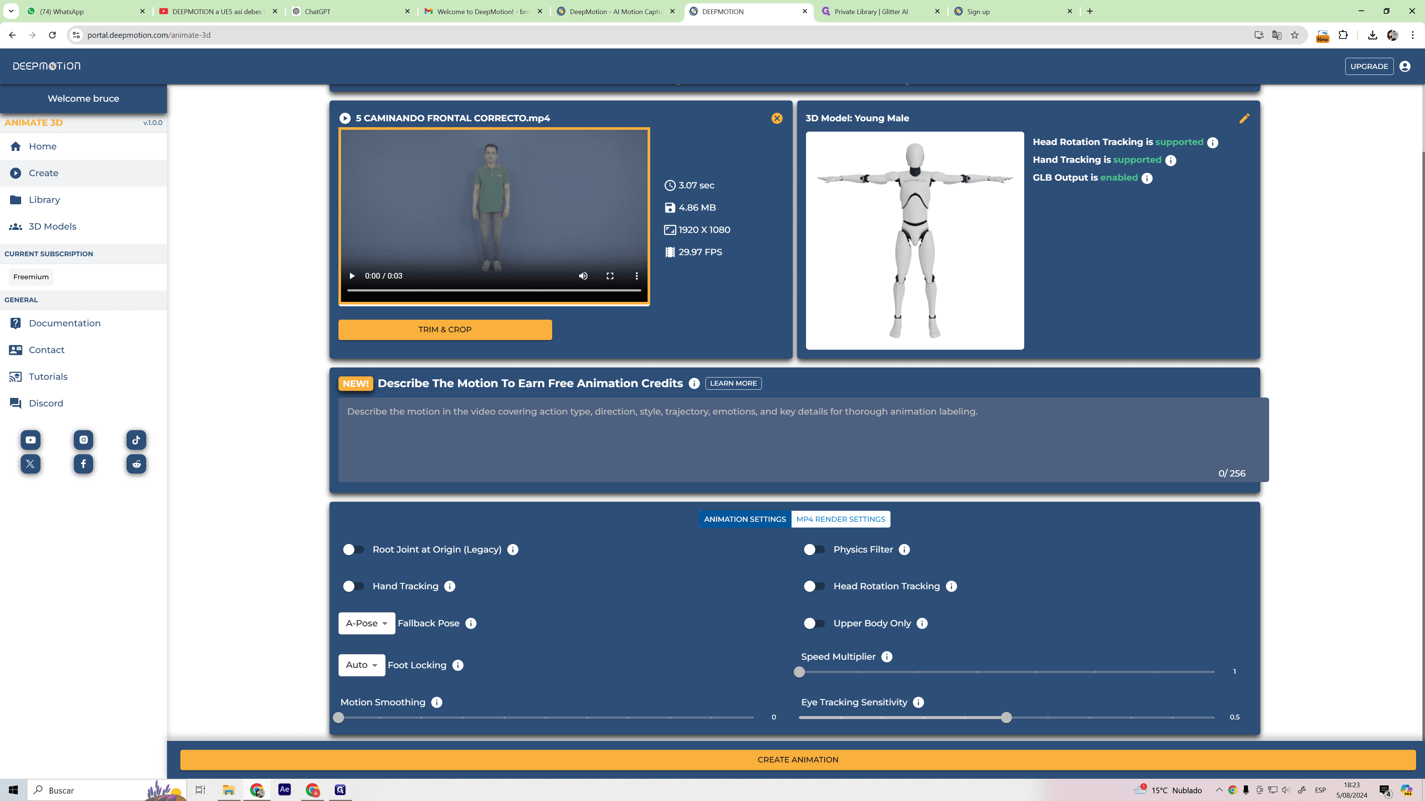1425x801 pixels.
Task: Open info for Head Rotation Tracking is supported
Action: pyautogui.click(x=1213, y=143)
